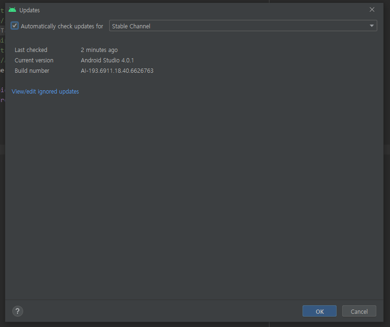This screenshot has height=327, width=390.
Task: Open View/edit ignored updates link
Action: click(x=45, y=92)
